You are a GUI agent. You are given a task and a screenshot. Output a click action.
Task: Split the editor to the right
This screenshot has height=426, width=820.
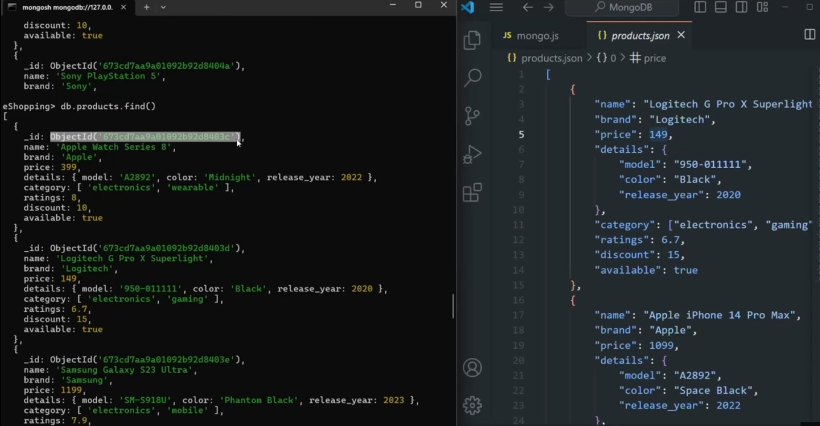[810, 35]
